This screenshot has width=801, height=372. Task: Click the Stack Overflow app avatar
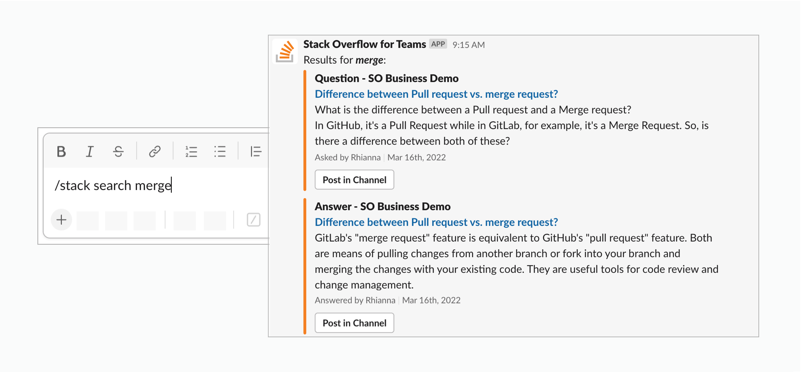285,52
